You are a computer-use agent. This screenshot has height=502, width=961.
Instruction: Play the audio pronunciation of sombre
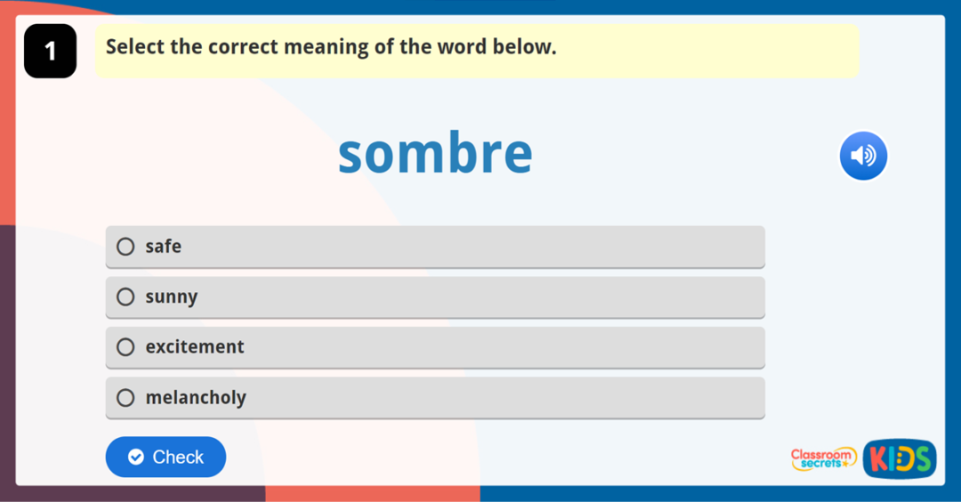[863, 157]
